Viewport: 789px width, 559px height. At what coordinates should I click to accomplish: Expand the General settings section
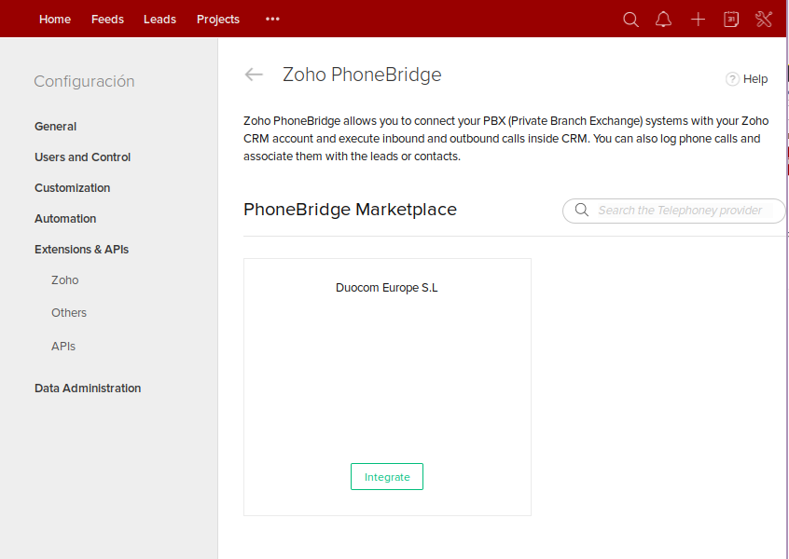click(x=56, y=127)
